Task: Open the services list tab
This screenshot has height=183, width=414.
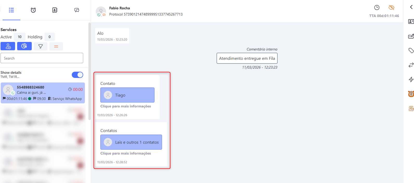Action: tap(11, 10)
